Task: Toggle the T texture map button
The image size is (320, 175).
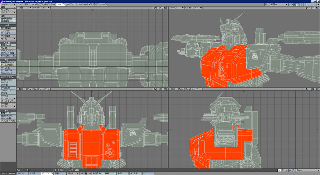Action: coord(283,170)
